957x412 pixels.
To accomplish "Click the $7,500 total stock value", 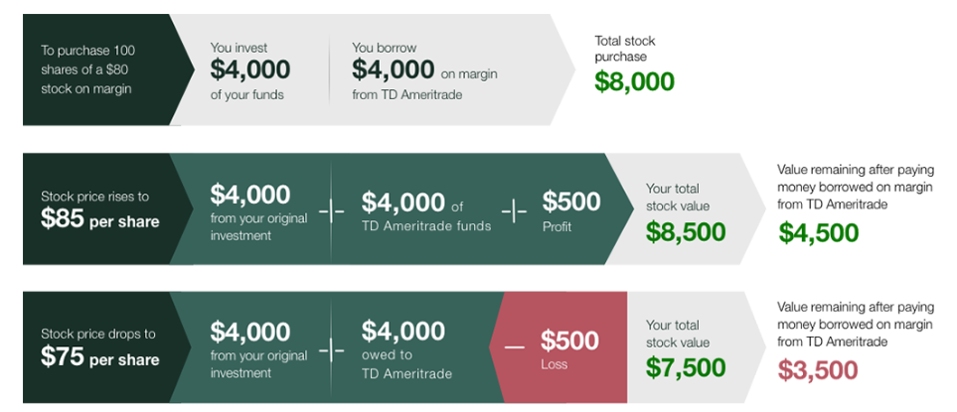I will click(686, 367).
